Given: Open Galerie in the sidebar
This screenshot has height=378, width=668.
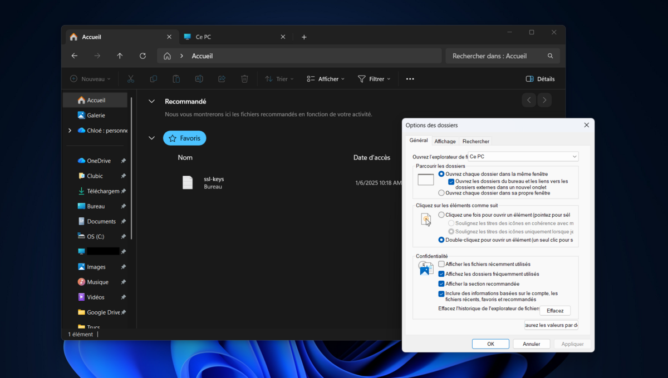Looking at the screenshot, I should 96,116.
